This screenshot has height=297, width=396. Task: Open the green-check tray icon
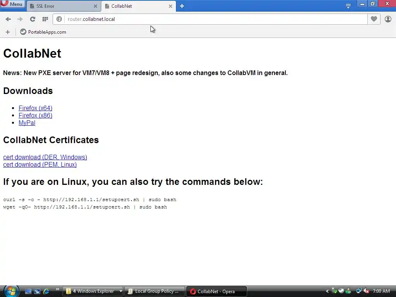[x=334, y=291]
